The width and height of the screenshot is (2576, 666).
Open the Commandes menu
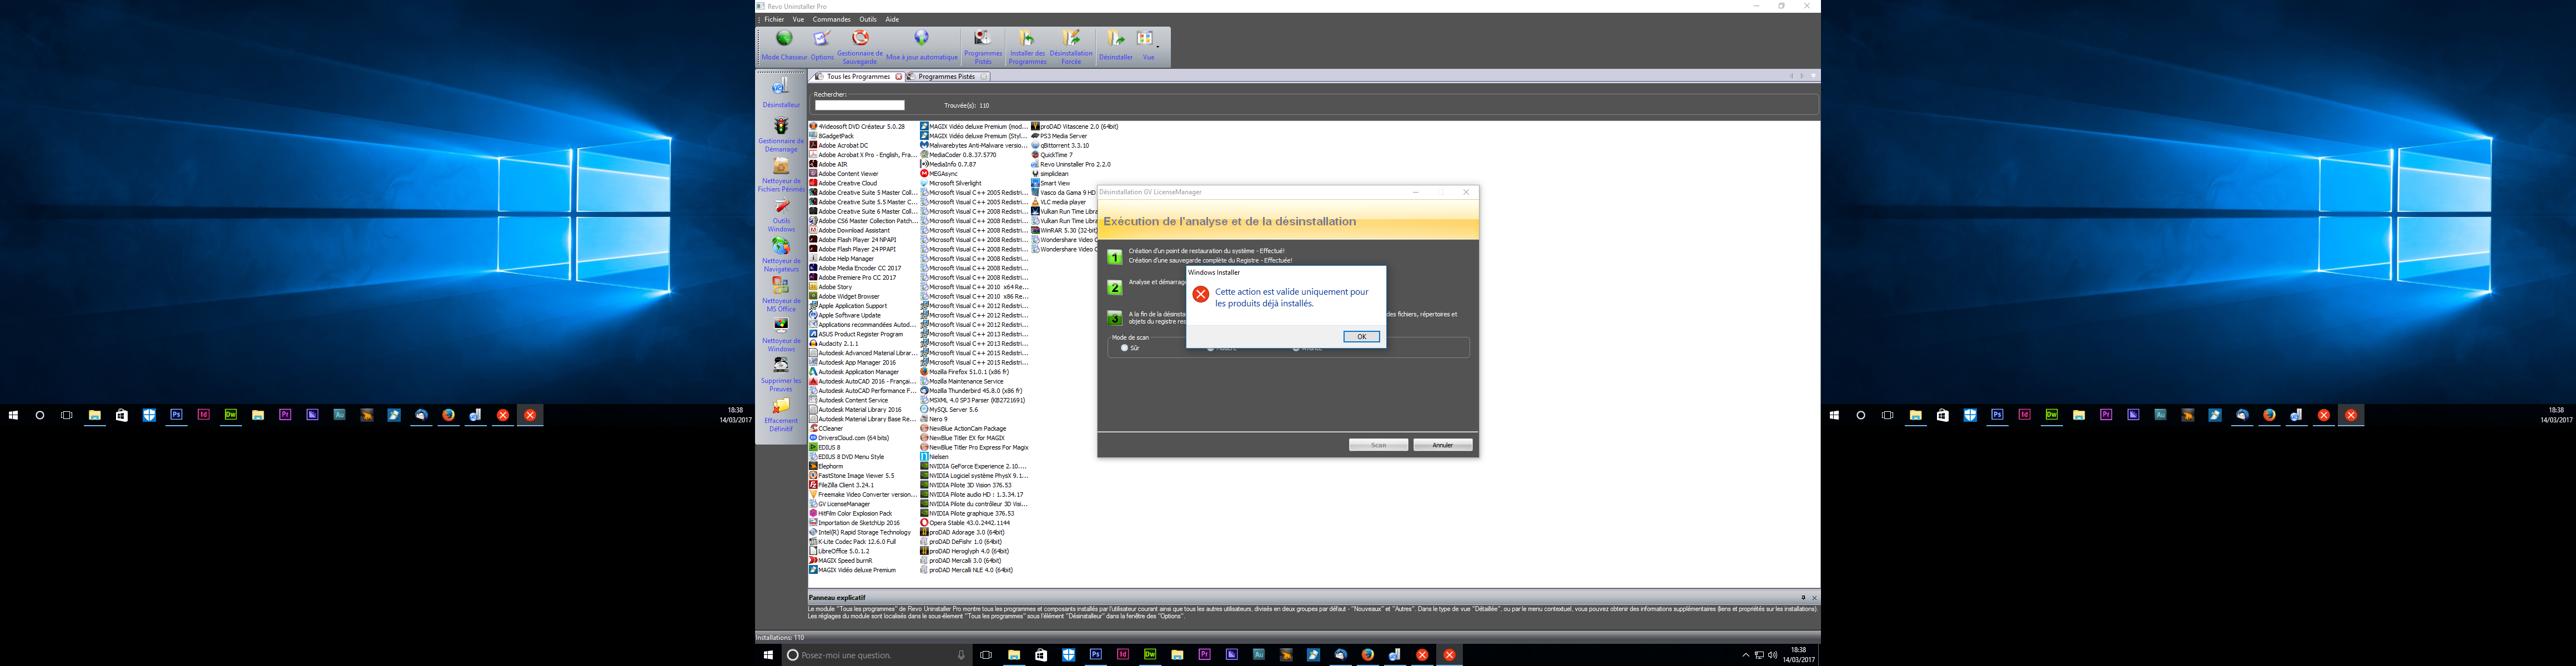point(831,19)
